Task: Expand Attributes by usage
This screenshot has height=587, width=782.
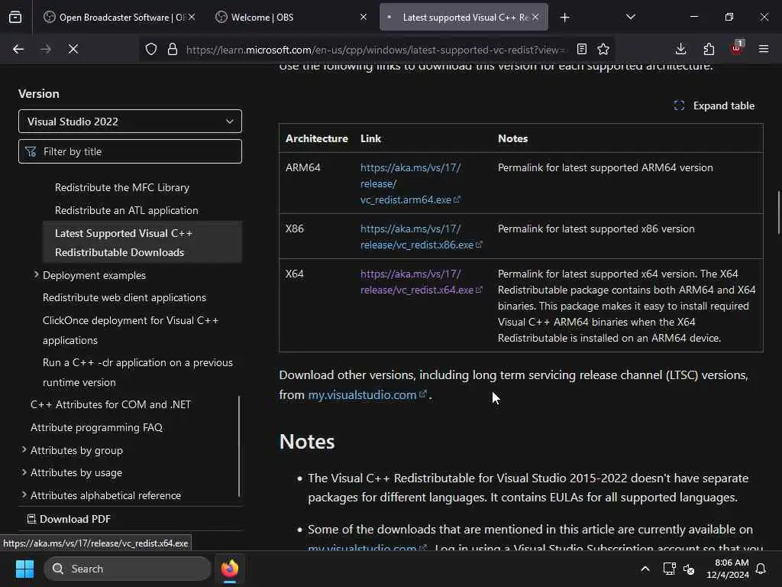Action: tap(24, 472)
